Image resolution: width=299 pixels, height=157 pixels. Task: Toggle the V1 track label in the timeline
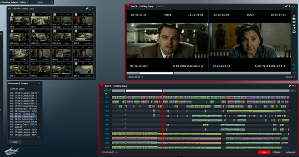point(107,97)
